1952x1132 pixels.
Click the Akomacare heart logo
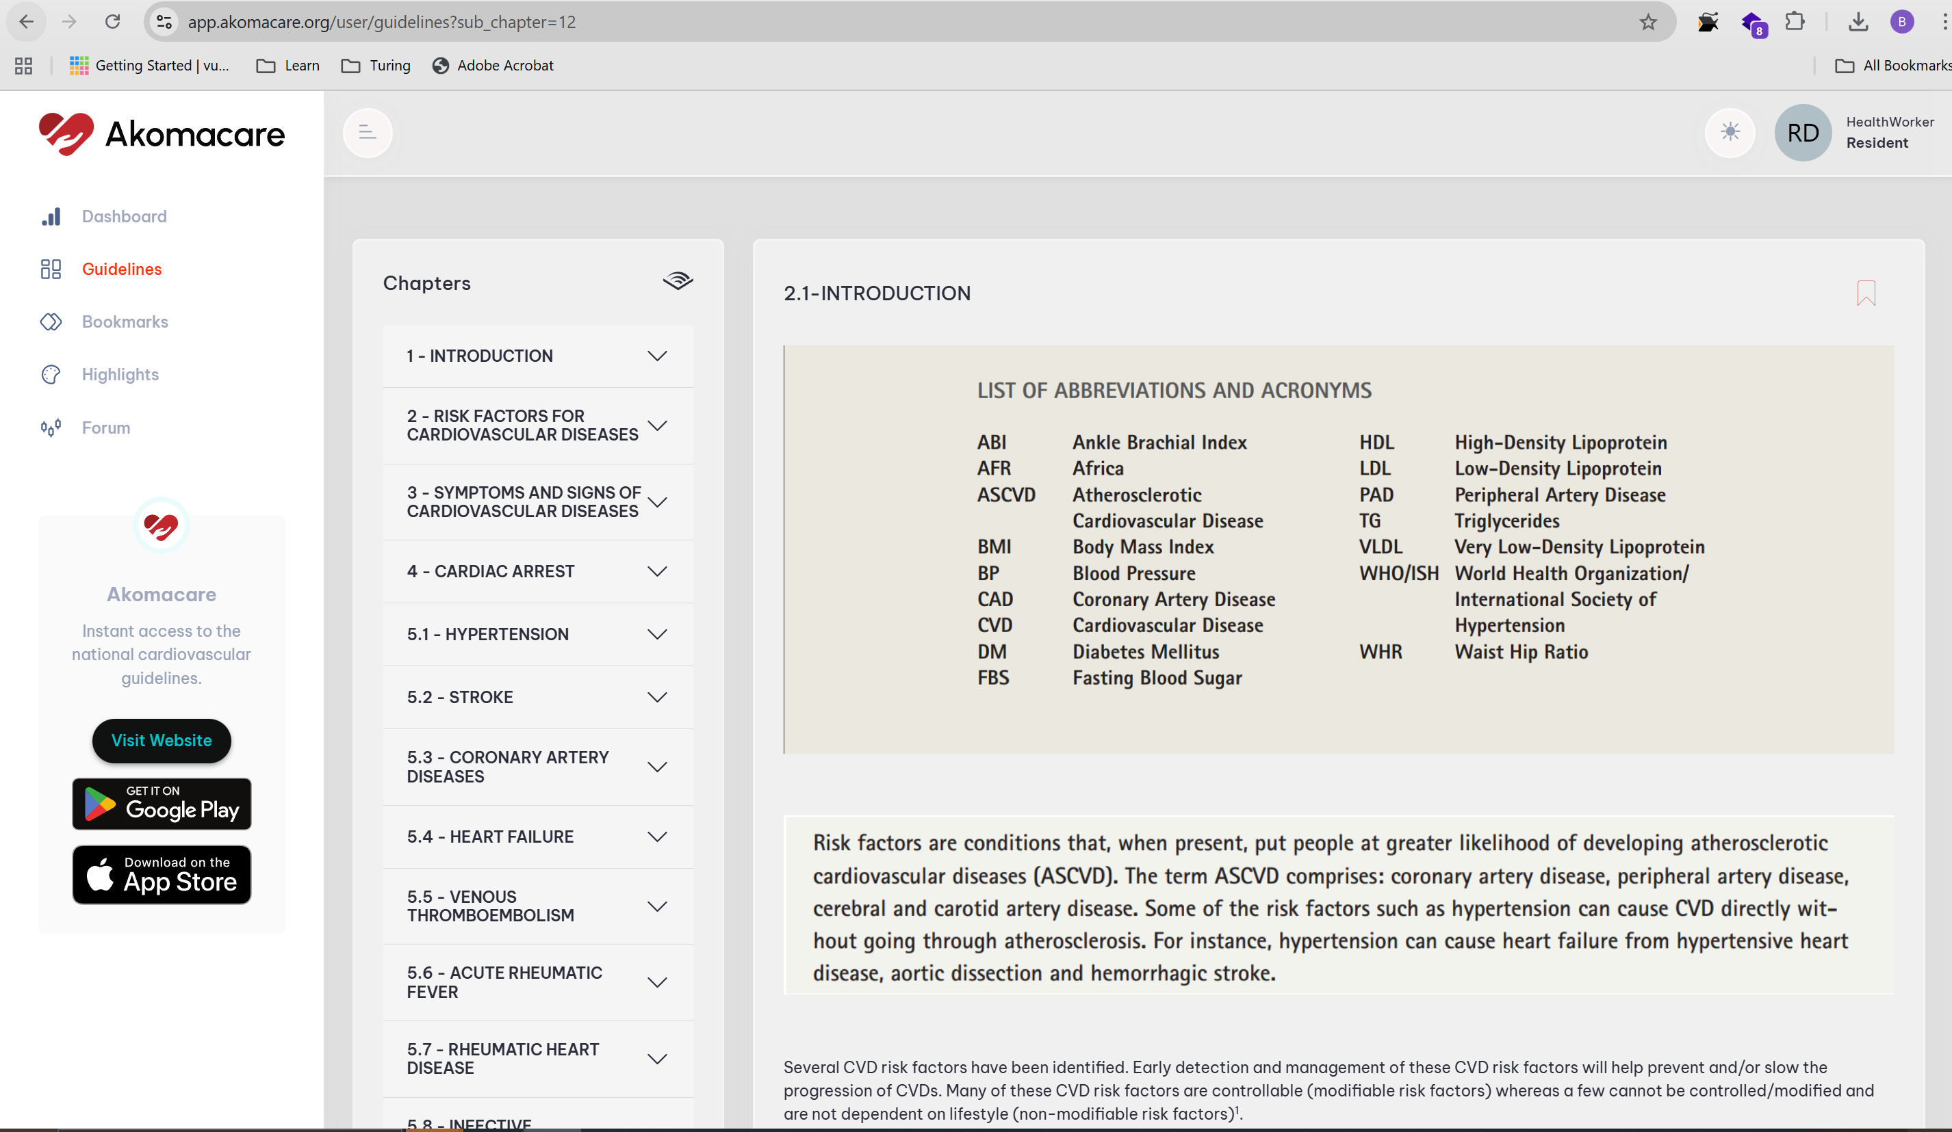pos(66,133)
